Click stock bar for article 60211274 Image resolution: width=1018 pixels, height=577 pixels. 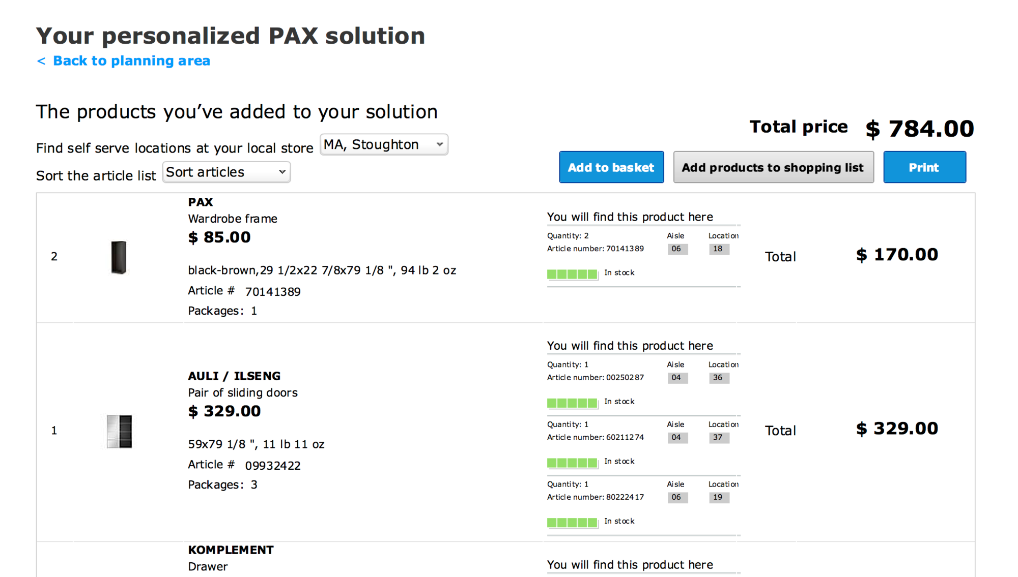point(572,463)
